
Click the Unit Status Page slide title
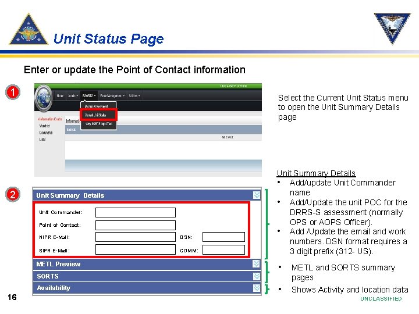[x=108, y=39]
